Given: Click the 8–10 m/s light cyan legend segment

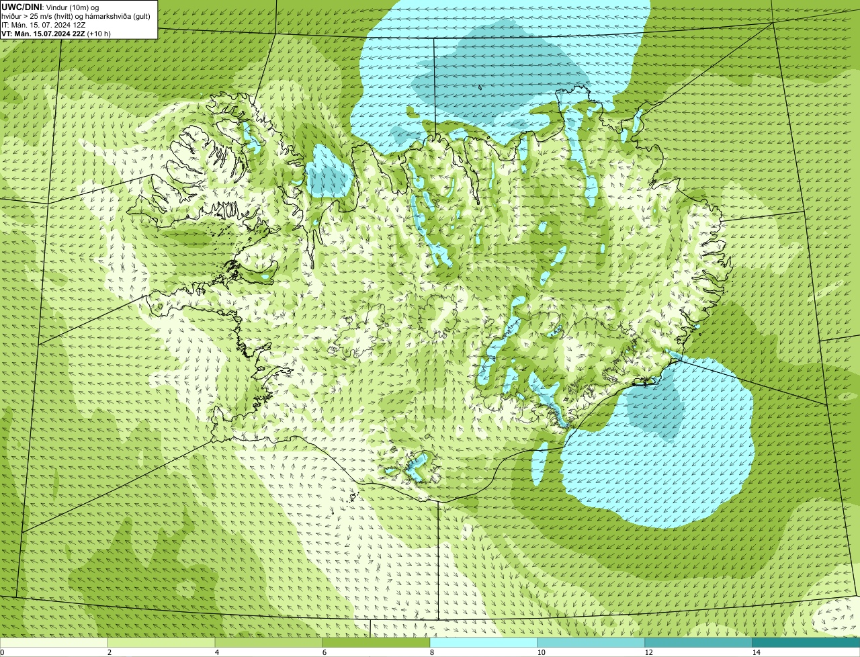Looking at the screenshot, I should 484,643.
